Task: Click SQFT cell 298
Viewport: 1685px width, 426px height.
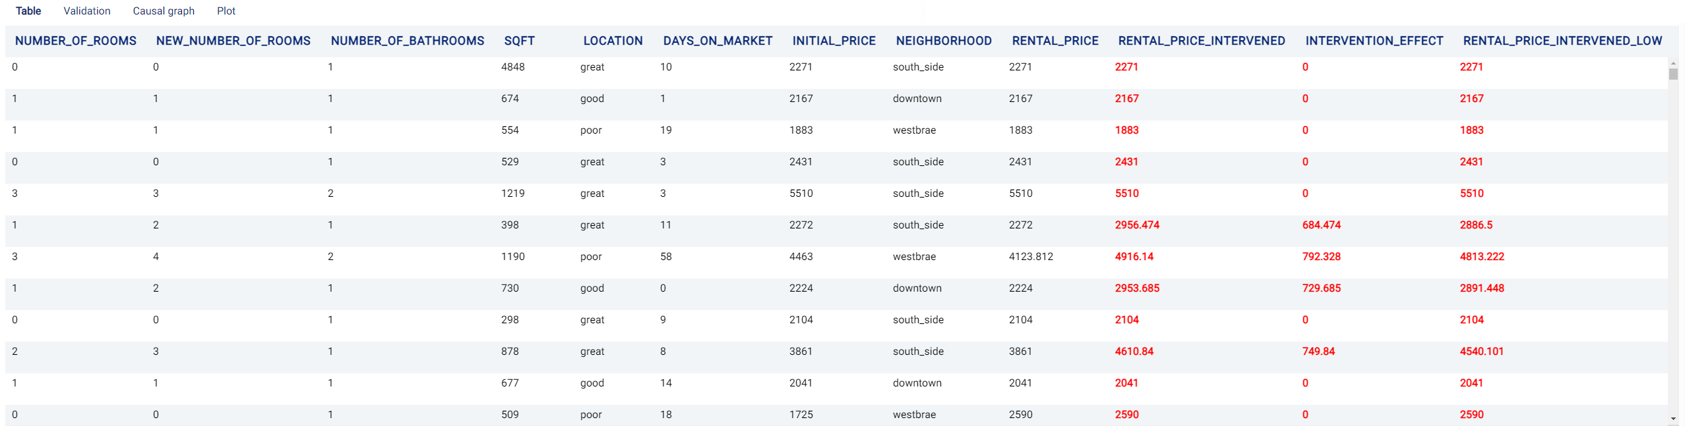Action: [x=510, y=320]
